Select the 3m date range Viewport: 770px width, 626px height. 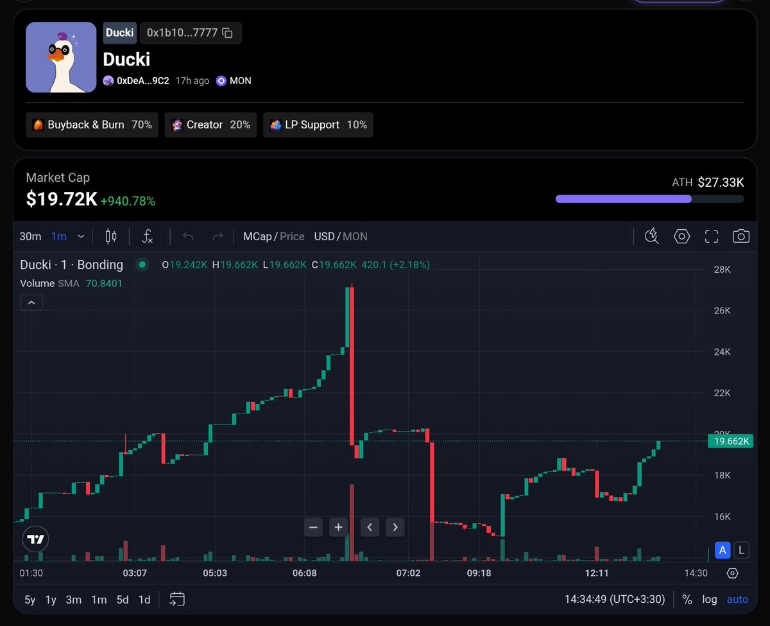coord(74,600)
